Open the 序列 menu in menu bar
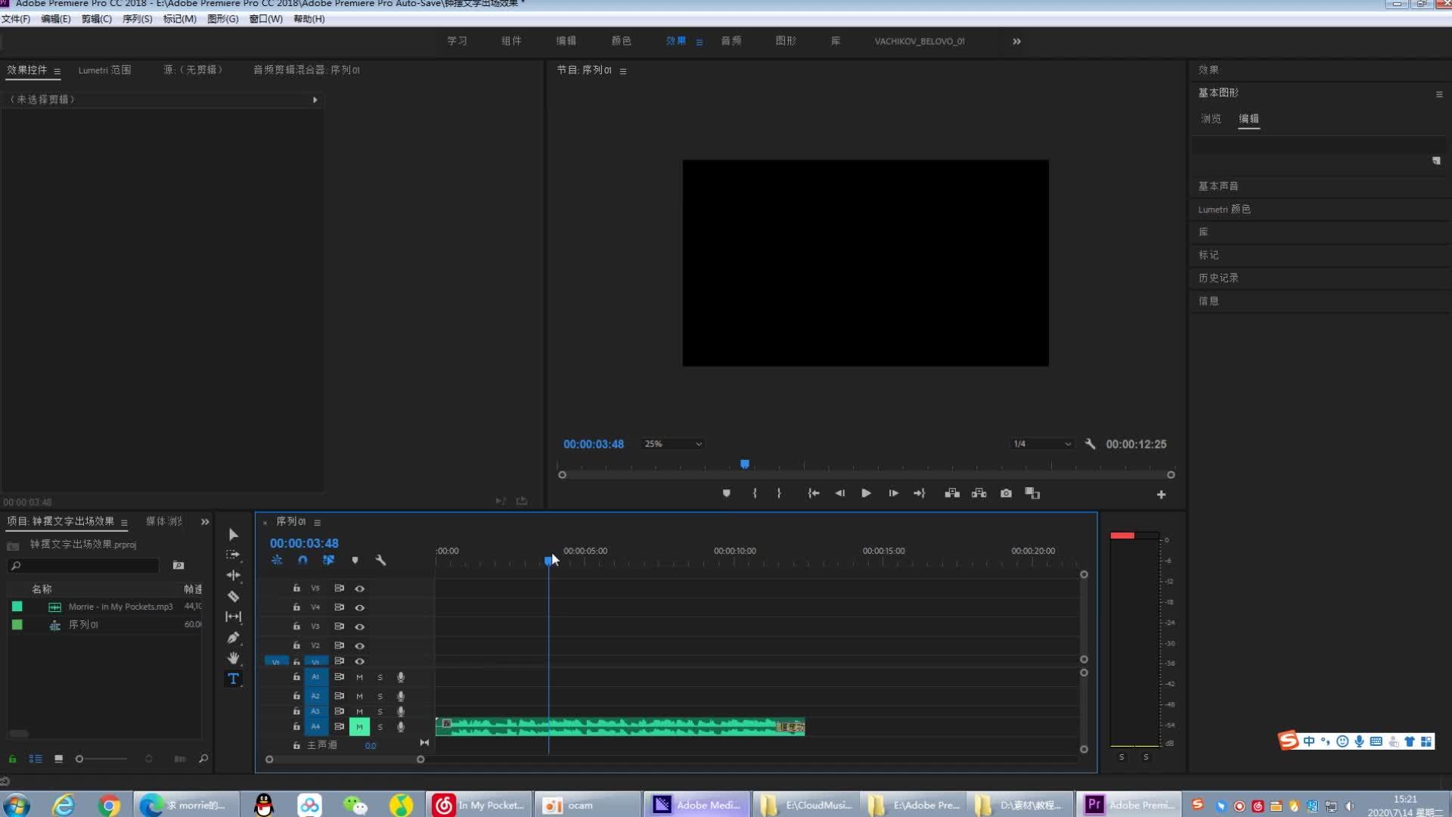This screenshot has height=817, width=1452. [x=135, y=19]
